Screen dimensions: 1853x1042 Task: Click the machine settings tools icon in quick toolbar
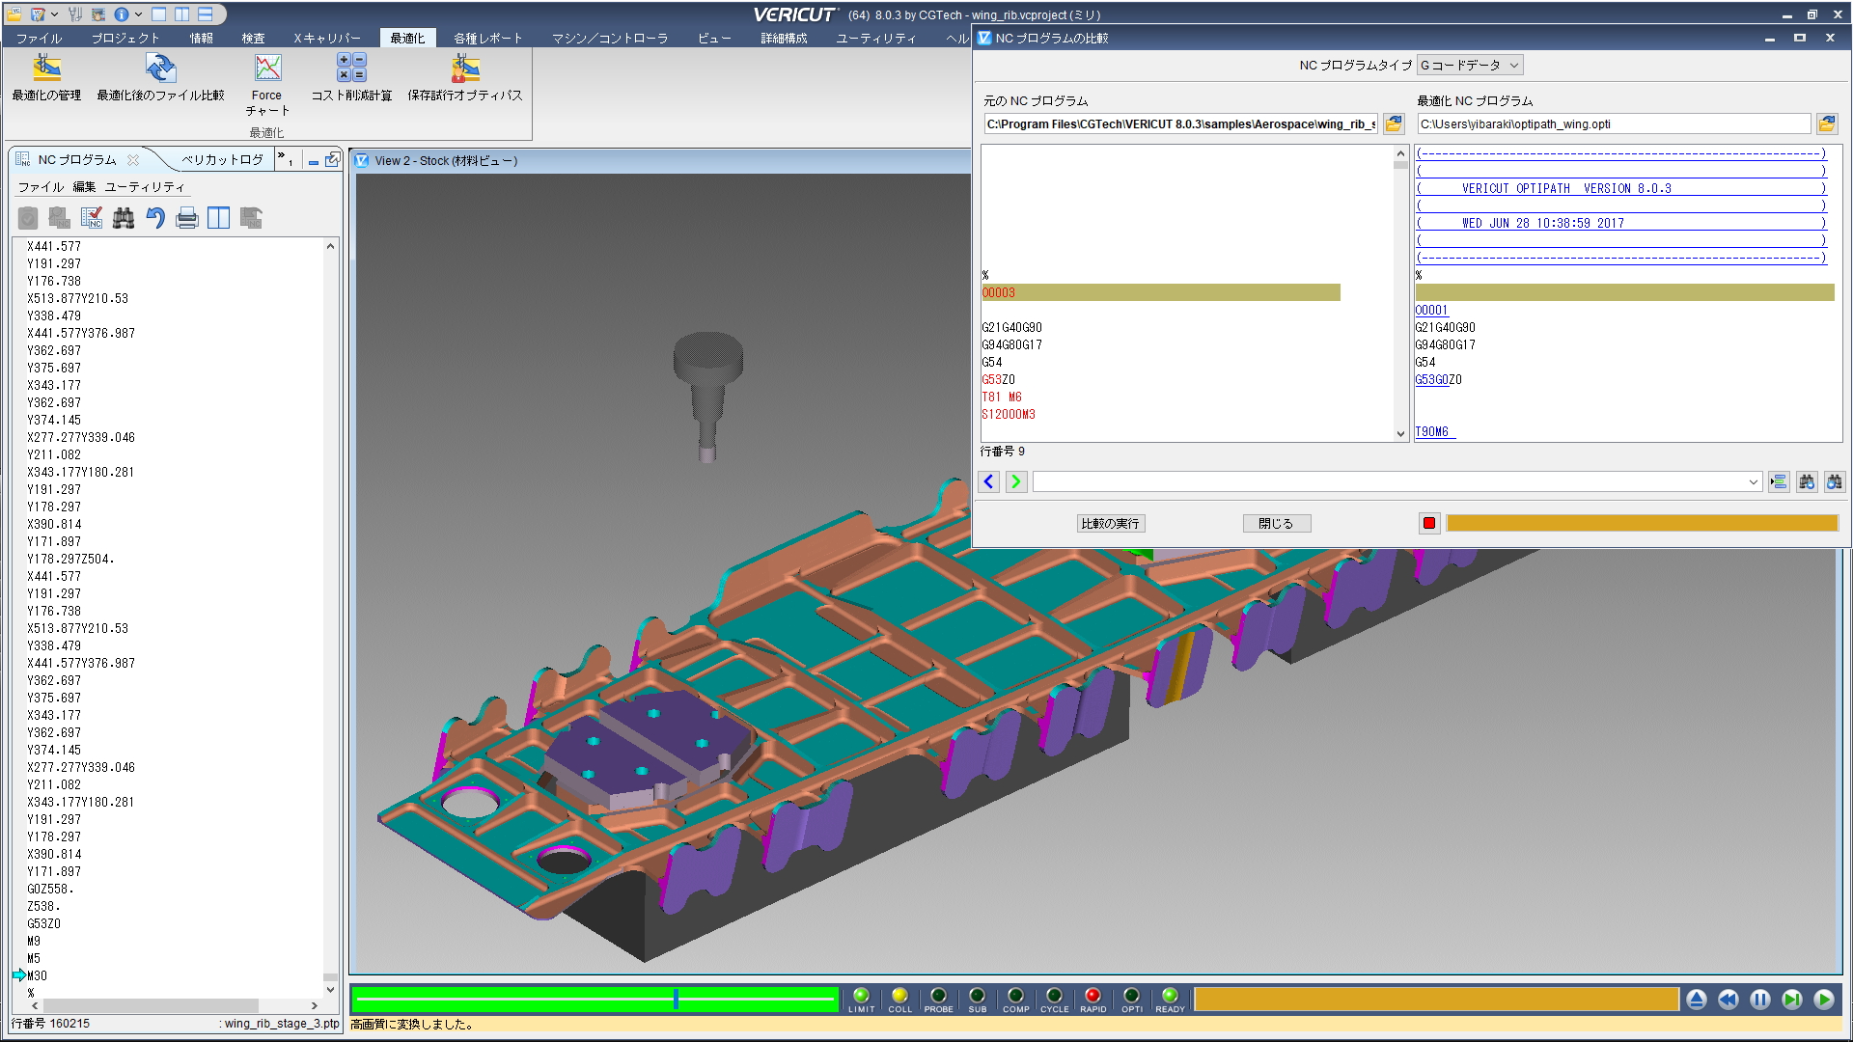[75, 14]
